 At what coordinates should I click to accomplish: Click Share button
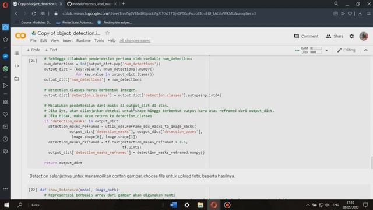[x=335, y=36]
